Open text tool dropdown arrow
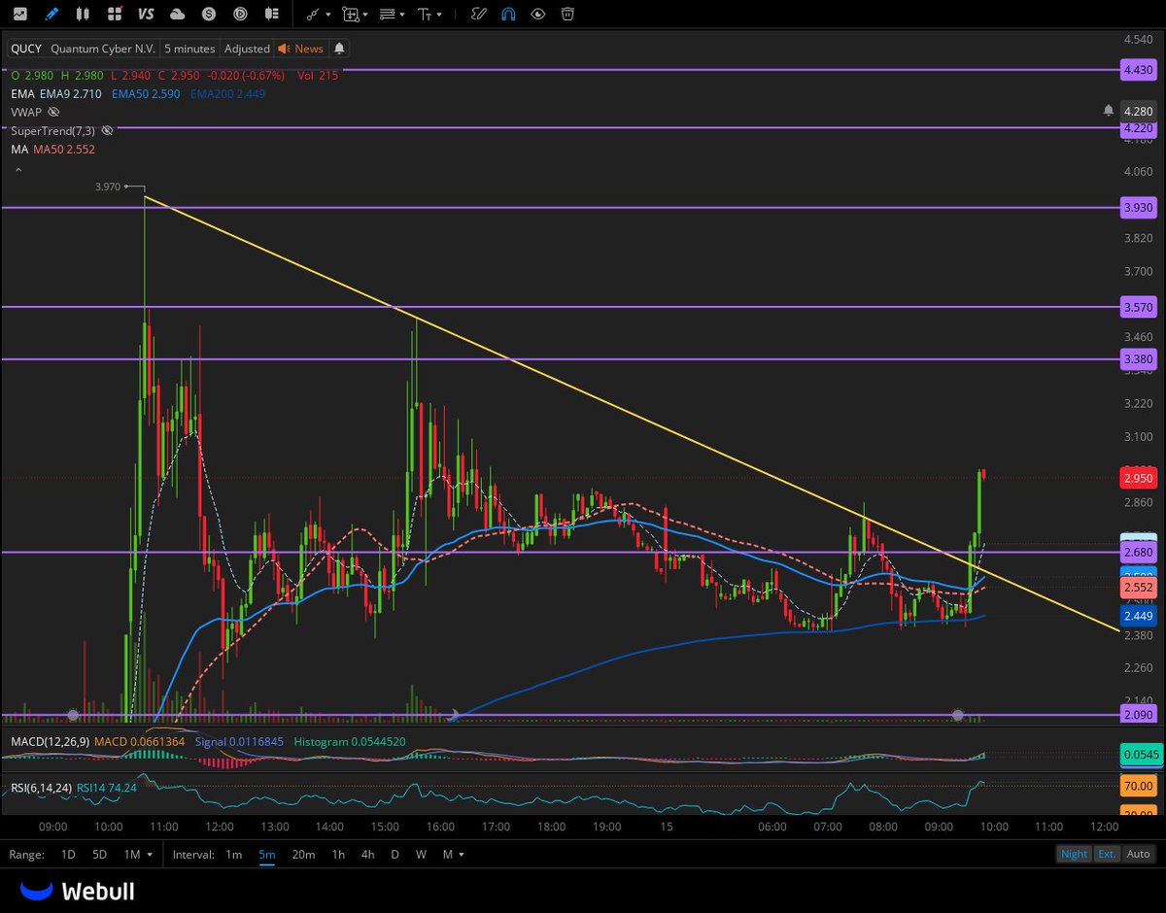This screenshot has height=913, width=1166. click(439, 15)
